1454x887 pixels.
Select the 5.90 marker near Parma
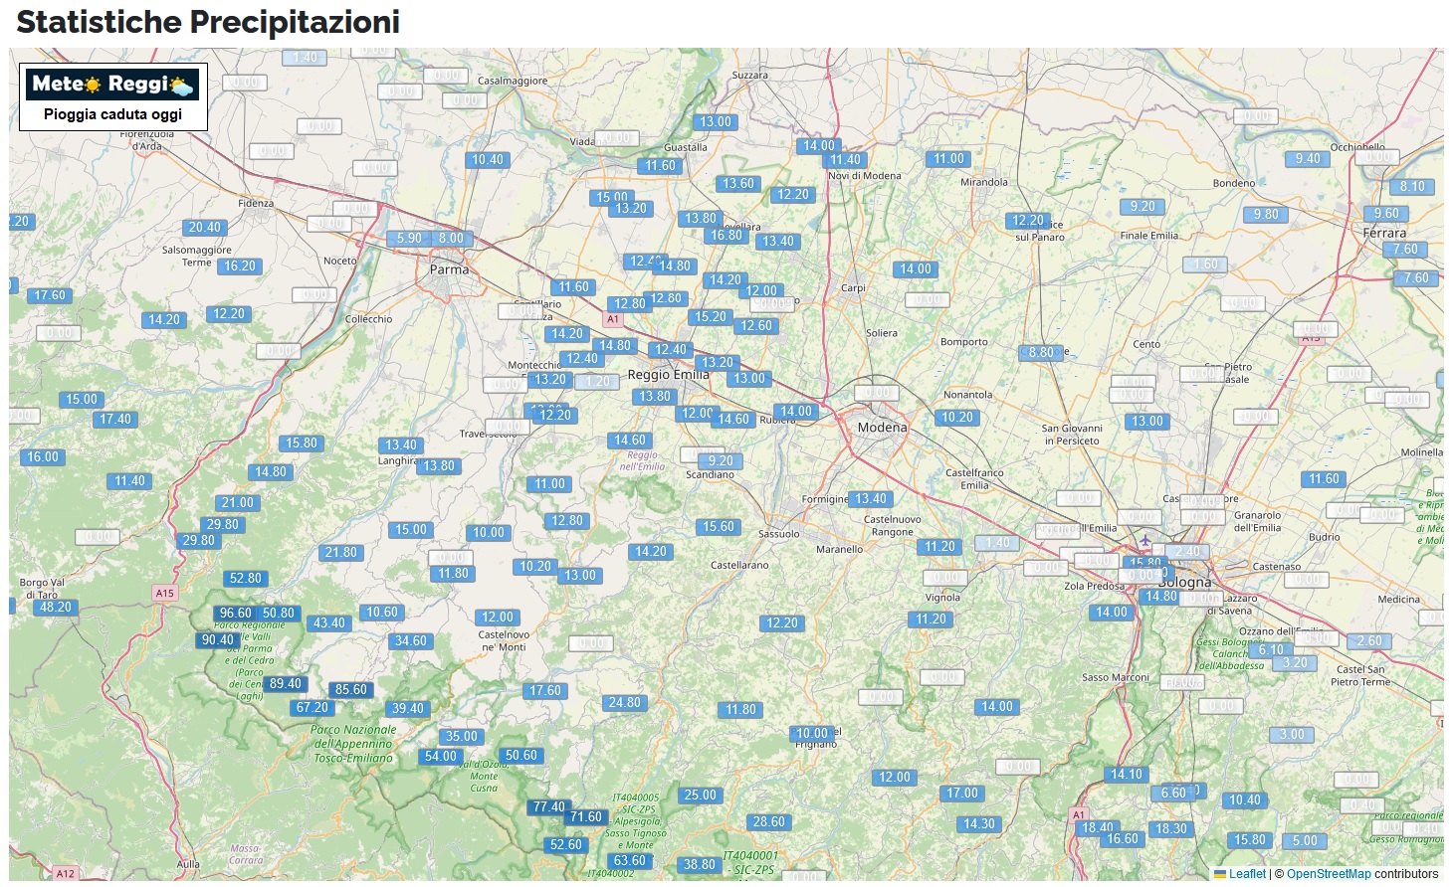409,239
